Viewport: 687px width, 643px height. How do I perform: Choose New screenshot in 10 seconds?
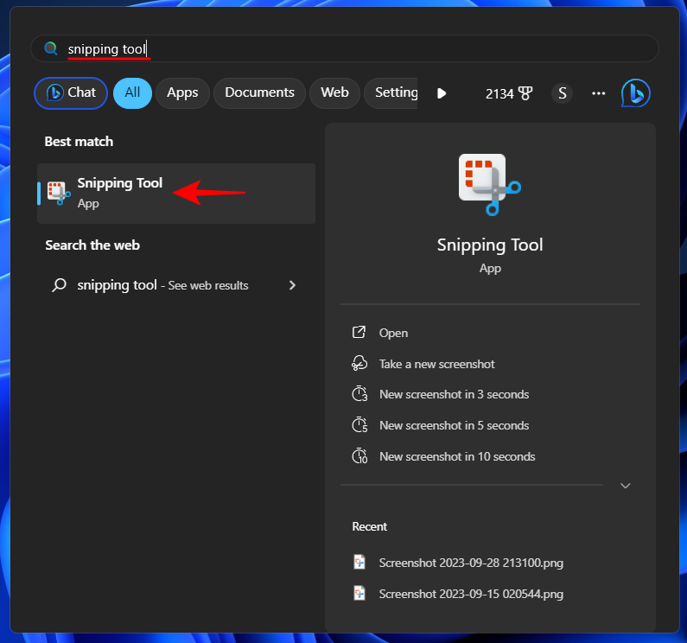pyautogui.click(x=490, y=456)
